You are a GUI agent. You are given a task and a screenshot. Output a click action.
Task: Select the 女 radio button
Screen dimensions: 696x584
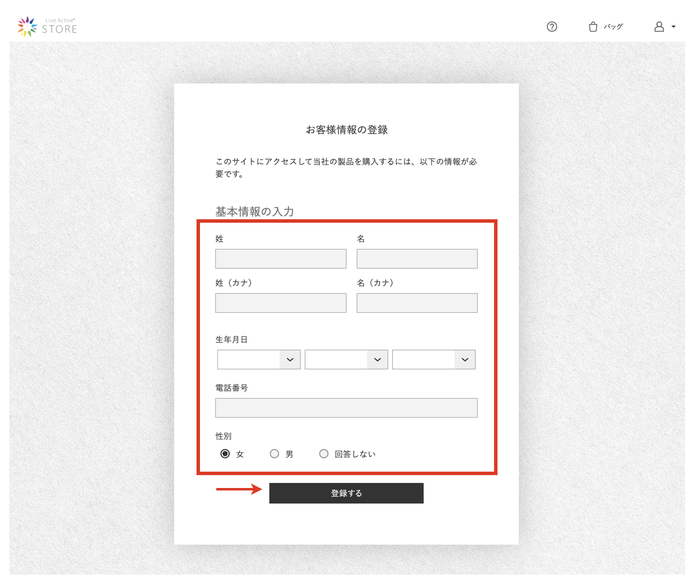point(225,454)
